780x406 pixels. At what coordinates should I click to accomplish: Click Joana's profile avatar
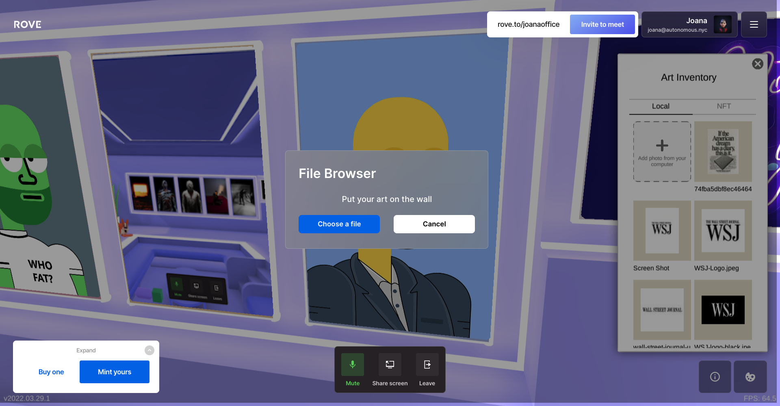click(722, 25)
